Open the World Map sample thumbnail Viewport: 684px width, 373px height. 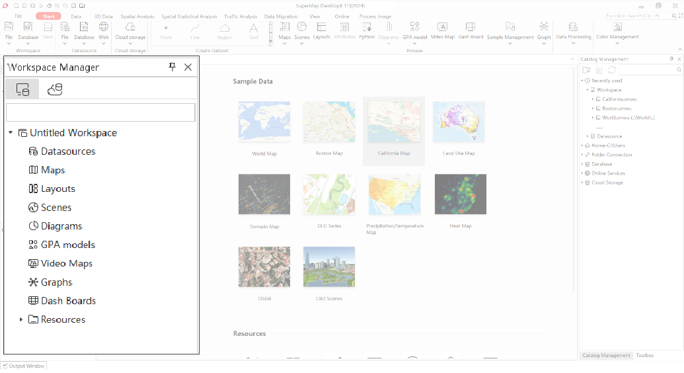click(x=264, y=122)
